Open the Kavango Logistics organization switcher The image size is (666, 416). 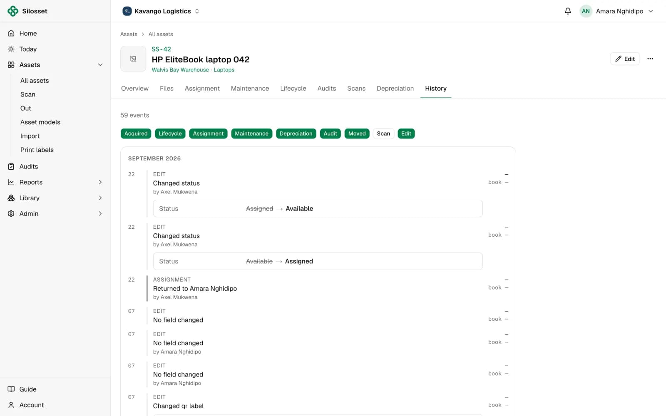tap(161, 11)
